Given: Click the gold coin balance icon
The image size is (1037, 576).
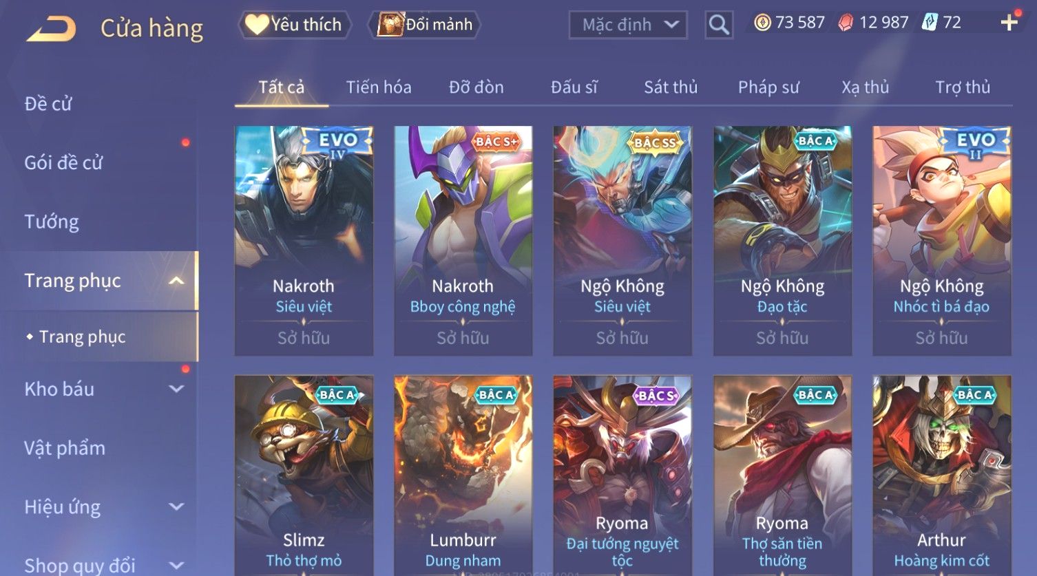Looking at the screenshot, I should [762, 23].
